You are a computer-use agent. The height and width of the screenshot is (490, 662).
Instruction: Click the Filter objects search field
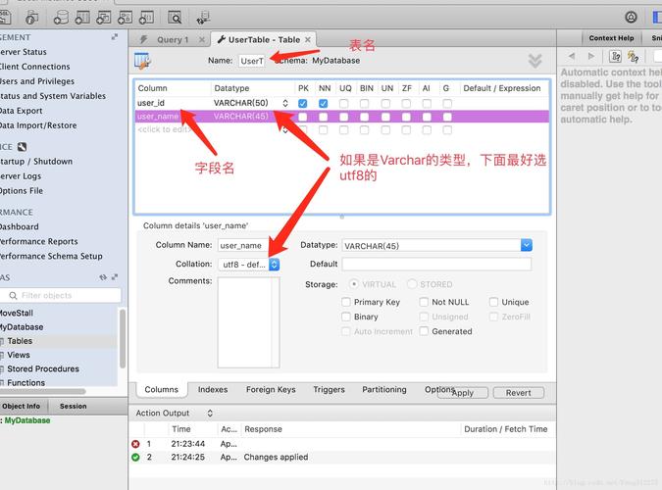(67, 295)
